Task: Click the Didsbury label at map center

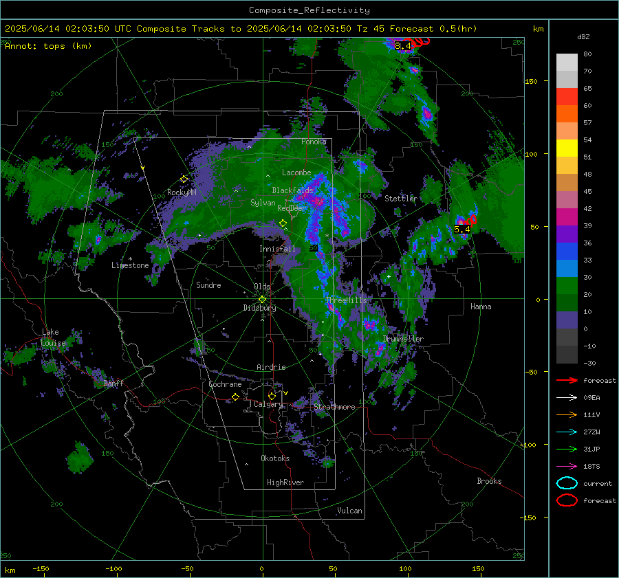Action: [x=259, y=308]
